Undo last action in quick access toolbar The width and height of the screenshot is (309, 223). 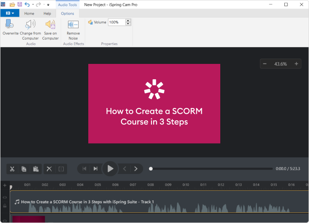tap(27, 4)
